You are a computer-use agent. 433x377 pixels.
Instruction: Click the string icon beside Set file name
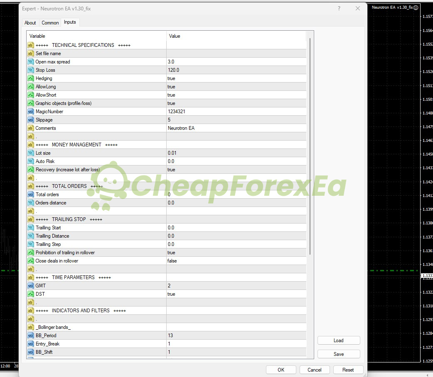tap(31, 54)
